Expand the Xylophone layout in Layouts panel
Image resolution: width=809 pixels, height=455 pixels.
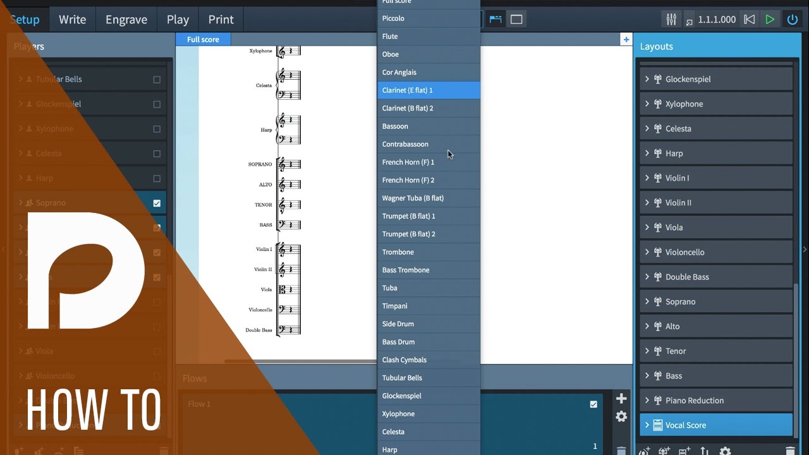647,104
